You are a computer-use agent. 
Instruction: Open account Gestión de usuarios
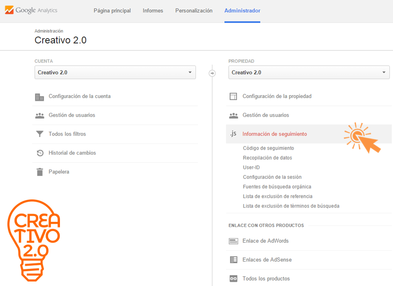(72, 115)
